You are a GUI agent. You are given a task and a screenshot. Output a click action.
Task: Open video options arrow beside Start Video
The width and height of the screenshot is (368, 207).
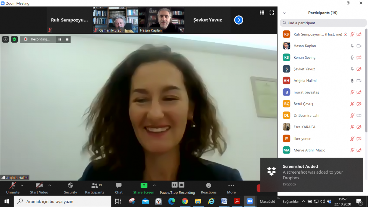(50, 185)
